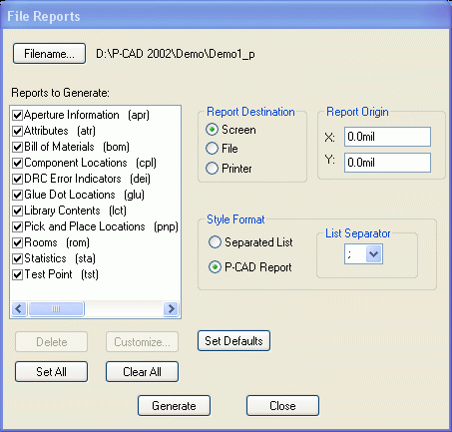Click the Filename... button
Screen dimensions: 452x432
(49, 53)
